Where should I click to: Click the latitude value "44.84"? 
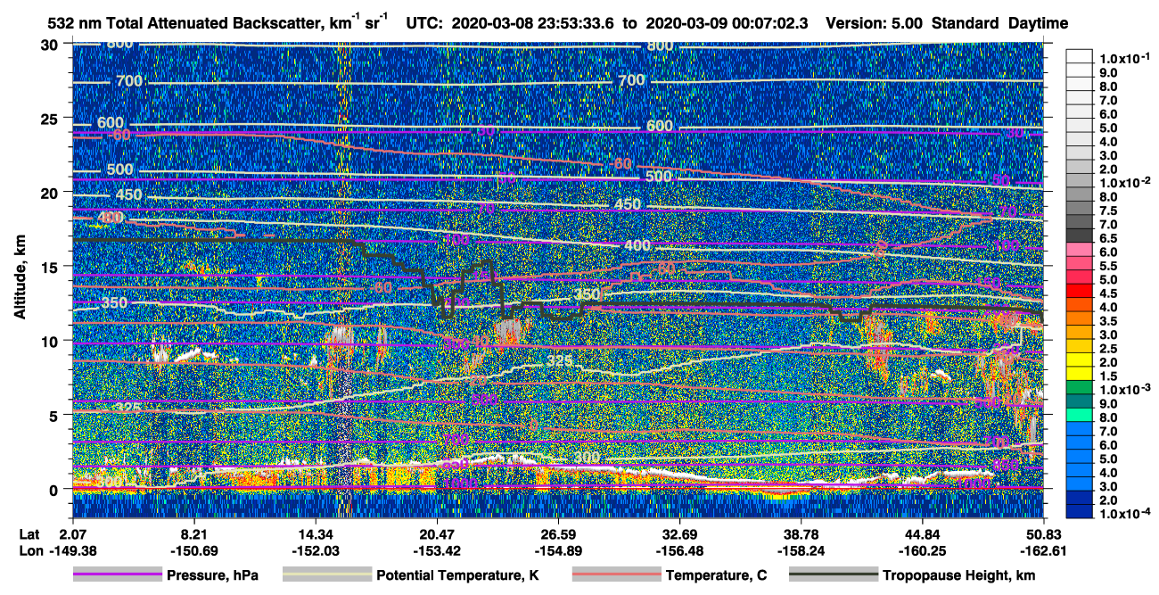tap(923, 533)
